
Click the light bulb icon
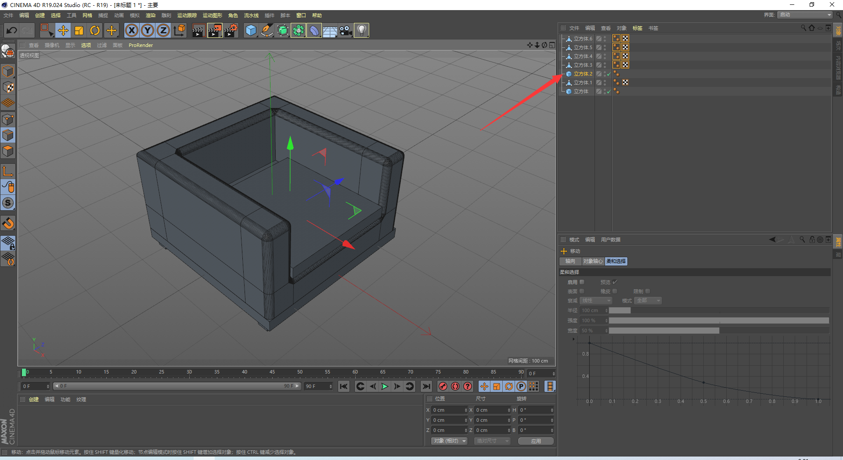click(361, 30)
